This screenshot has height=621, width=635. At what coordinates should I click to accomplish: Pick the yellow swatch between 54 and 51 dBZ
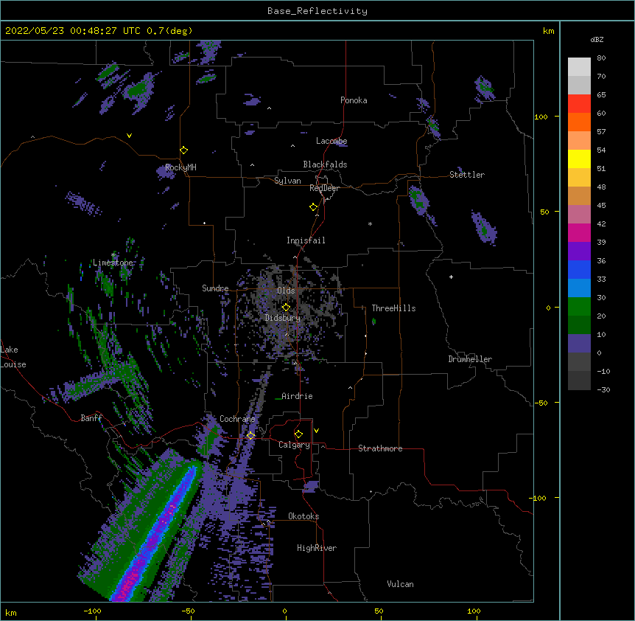tap(579, 159)
